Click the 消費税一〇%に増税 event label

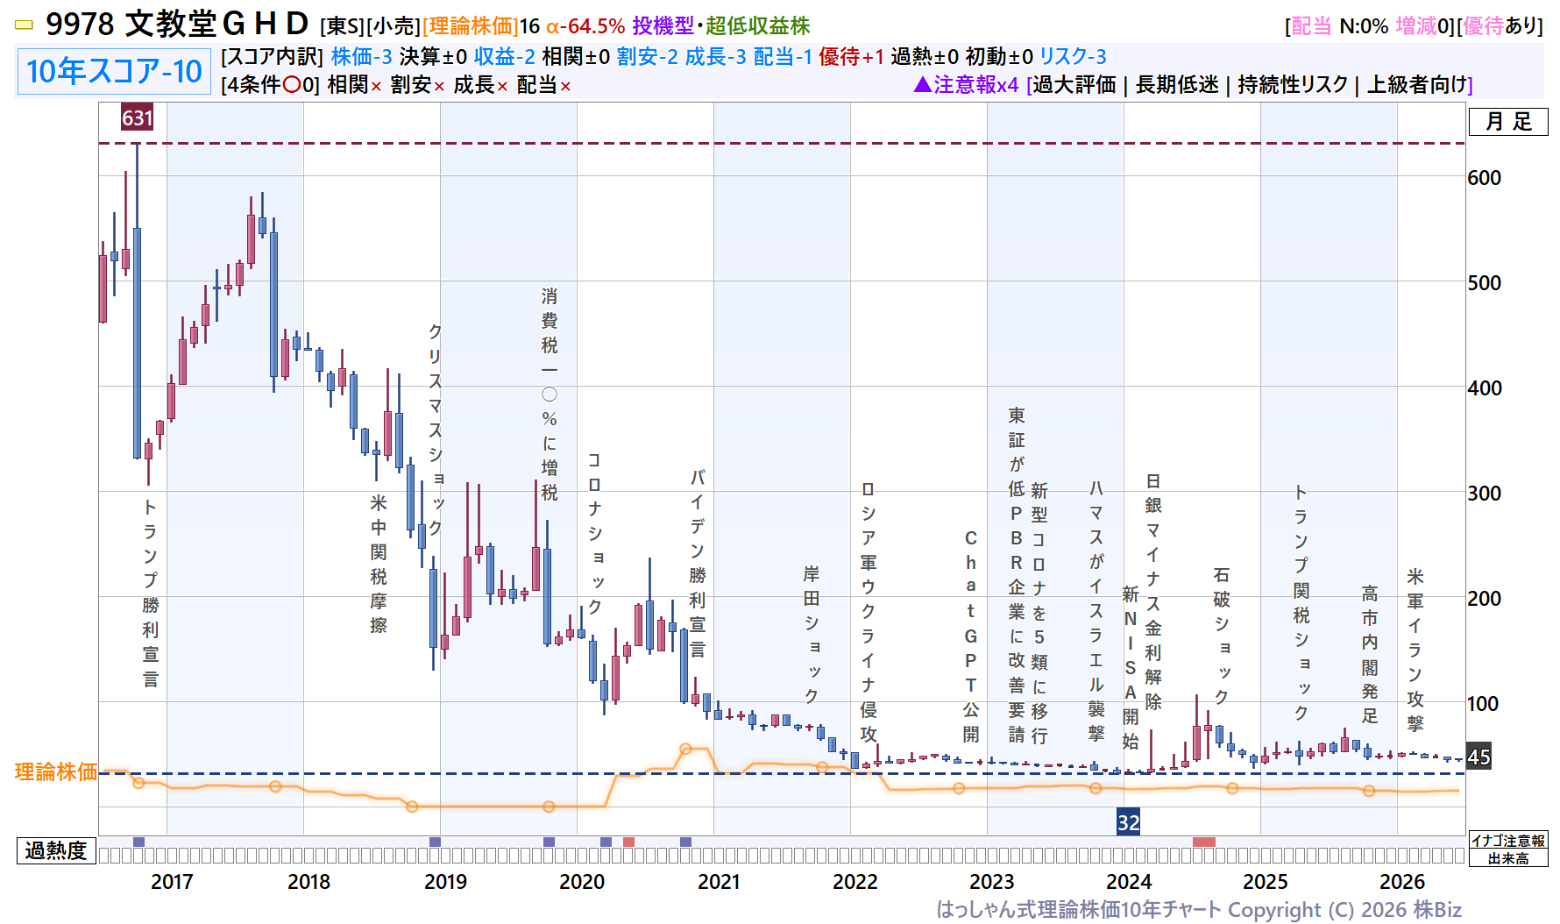click(x=550, y=394)
